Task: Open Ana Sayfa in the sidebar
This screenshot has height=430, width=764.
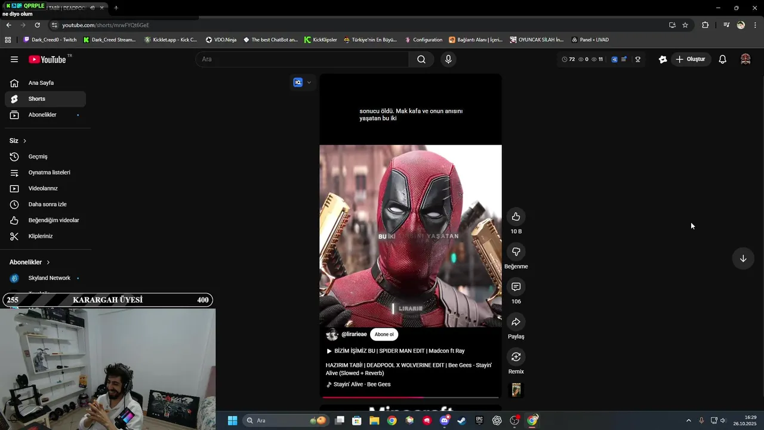Action: [x=45, y=83]
